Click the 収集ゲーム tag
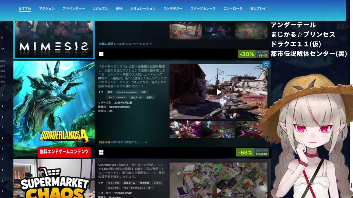The height and width of the screenshot is (198, 353). pos(130,183)
